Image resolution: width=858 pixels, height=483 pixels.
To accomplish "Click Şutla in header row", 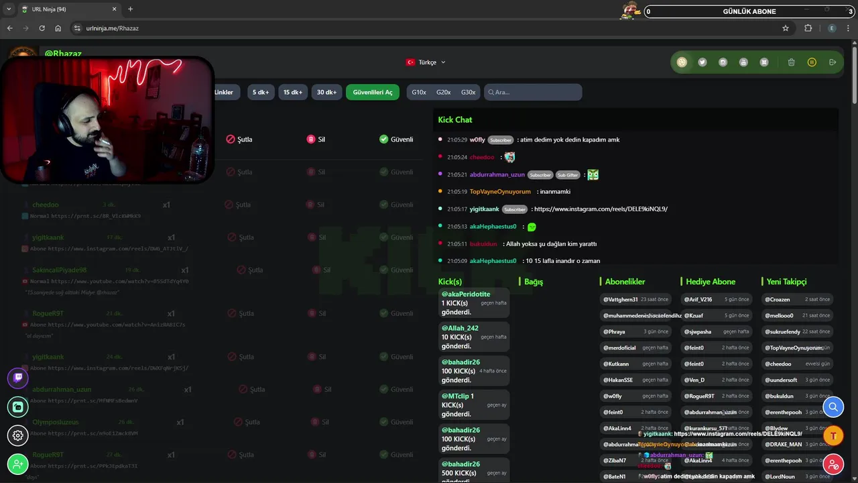I will tap(239, 139).
